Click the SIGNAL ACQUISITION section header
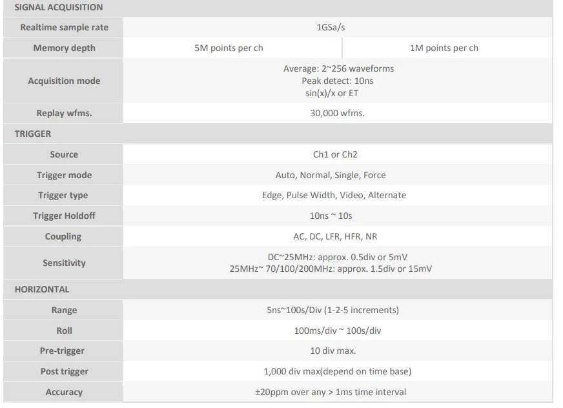Image resolution: width=563 pixels, height=408 pixels. click(58, 8)
